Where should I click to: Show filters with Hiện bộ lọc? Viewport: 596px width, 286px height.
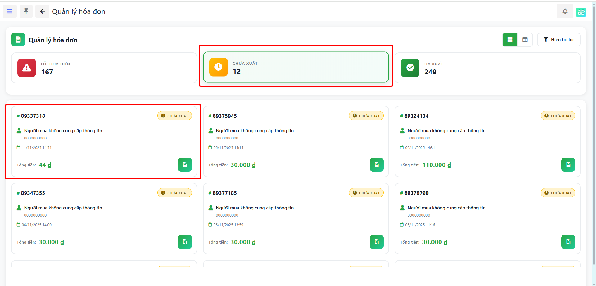559,40
